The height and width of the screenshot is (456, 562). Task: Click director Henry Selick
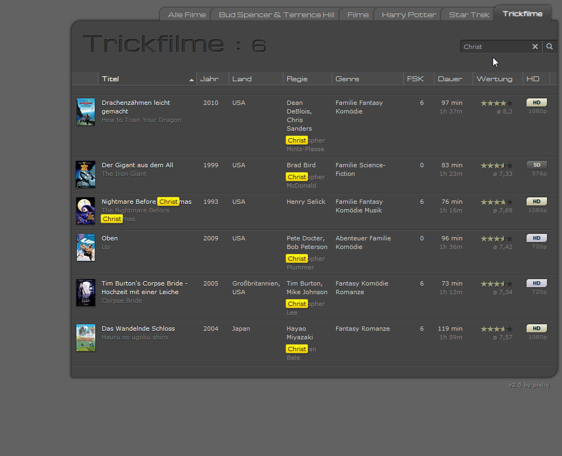[306, 202]
